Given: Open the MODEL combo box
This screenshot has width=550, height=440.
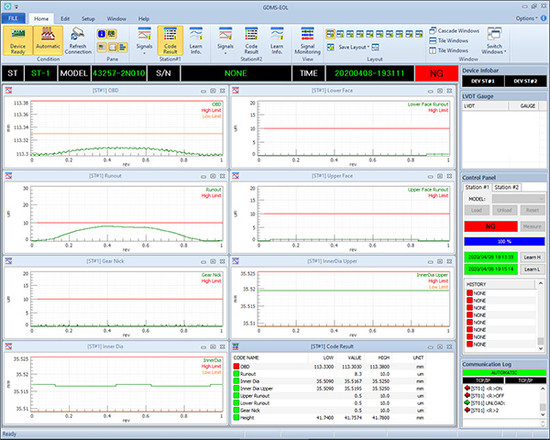Looking at the screenshot, I should (x=519, y=197).
